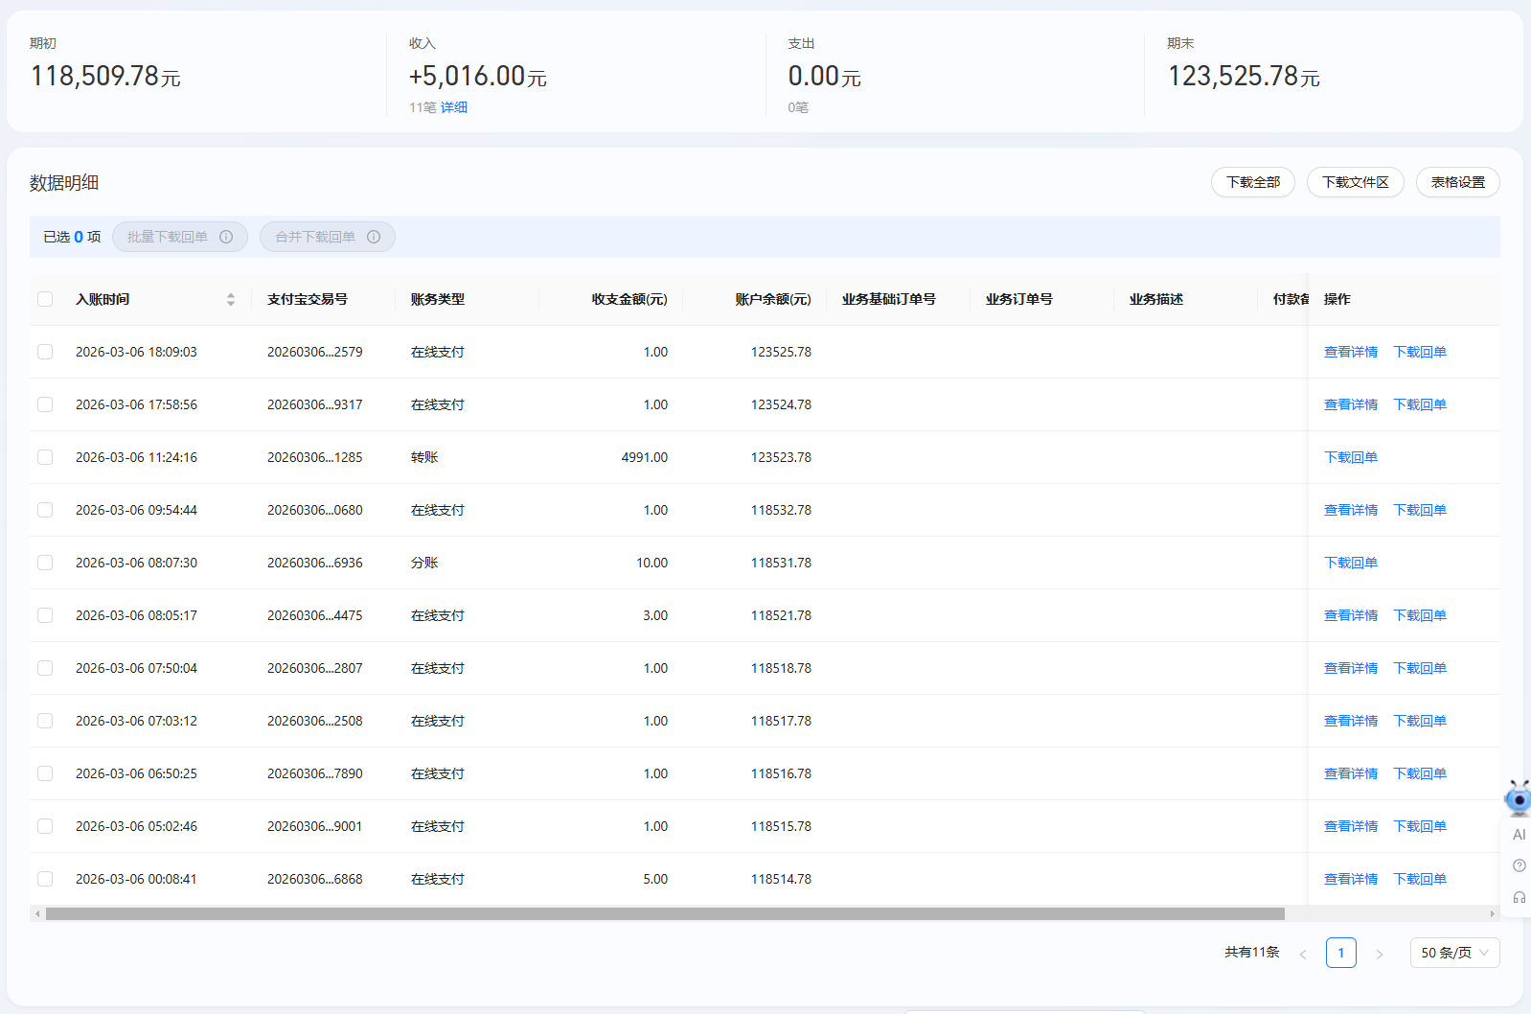
Task: Click the horizontal table scrollbar
Action: coord(665,914)
